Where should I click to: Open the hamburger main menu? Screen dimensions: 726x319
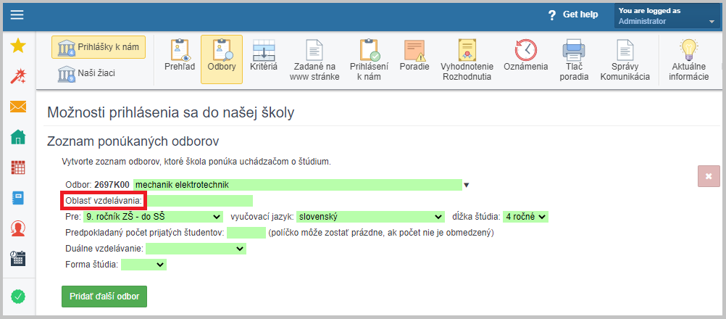click(17, 14)
